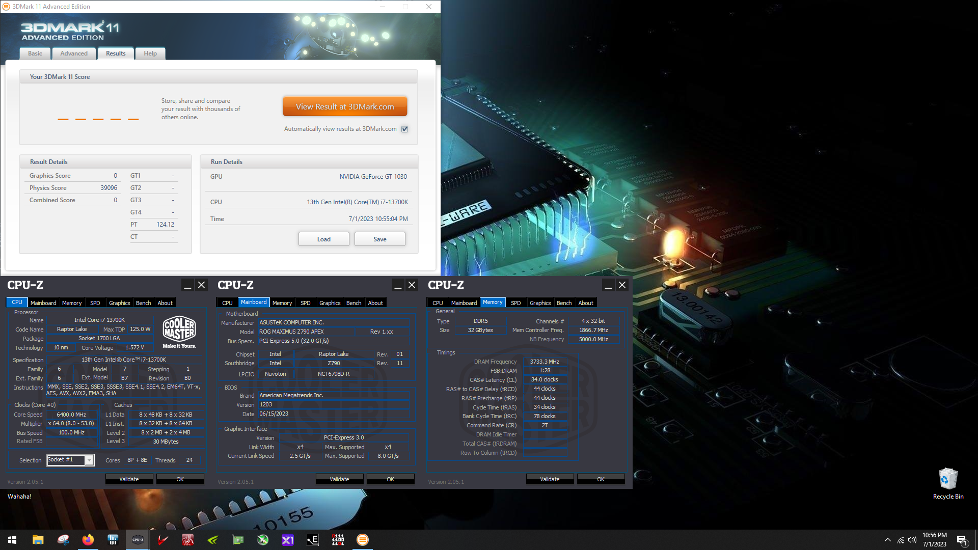
Task: Show hidden system tray icons
Action: click(x=888, y=540)
